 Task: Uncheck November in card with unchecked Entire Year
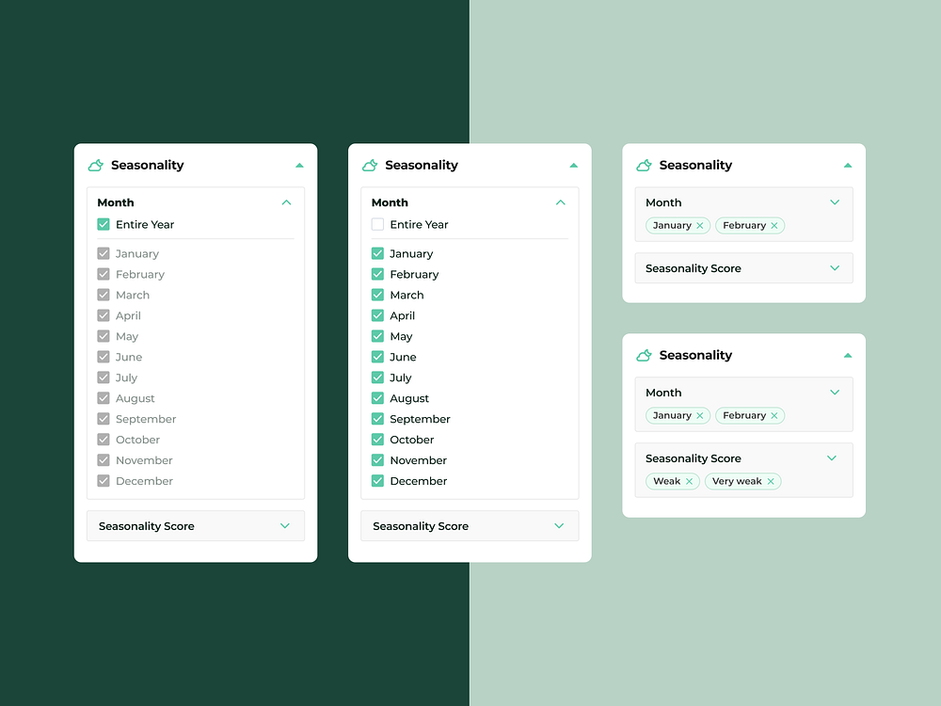pos(377,460)
